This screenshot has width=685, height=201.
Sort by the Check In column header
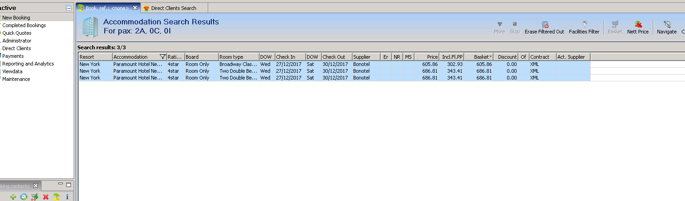(x=290, y=57)
